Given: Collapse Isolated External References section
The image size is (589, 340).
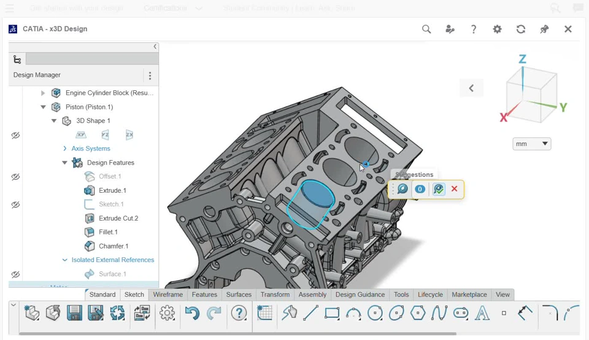Looking at the screenshot, I should click(64, 260).
